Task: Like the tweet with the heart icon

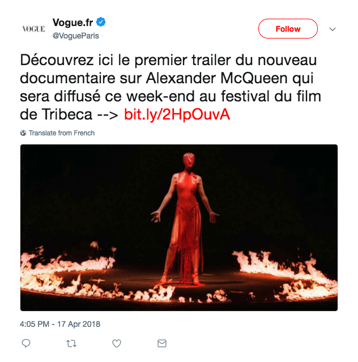Action: pyautogui.click(x=117, y=343)
